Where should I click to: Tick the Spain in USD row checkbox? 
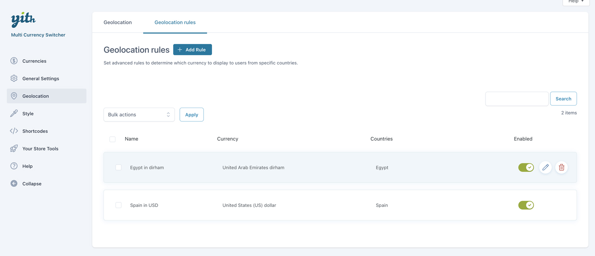tap(119, 205)
